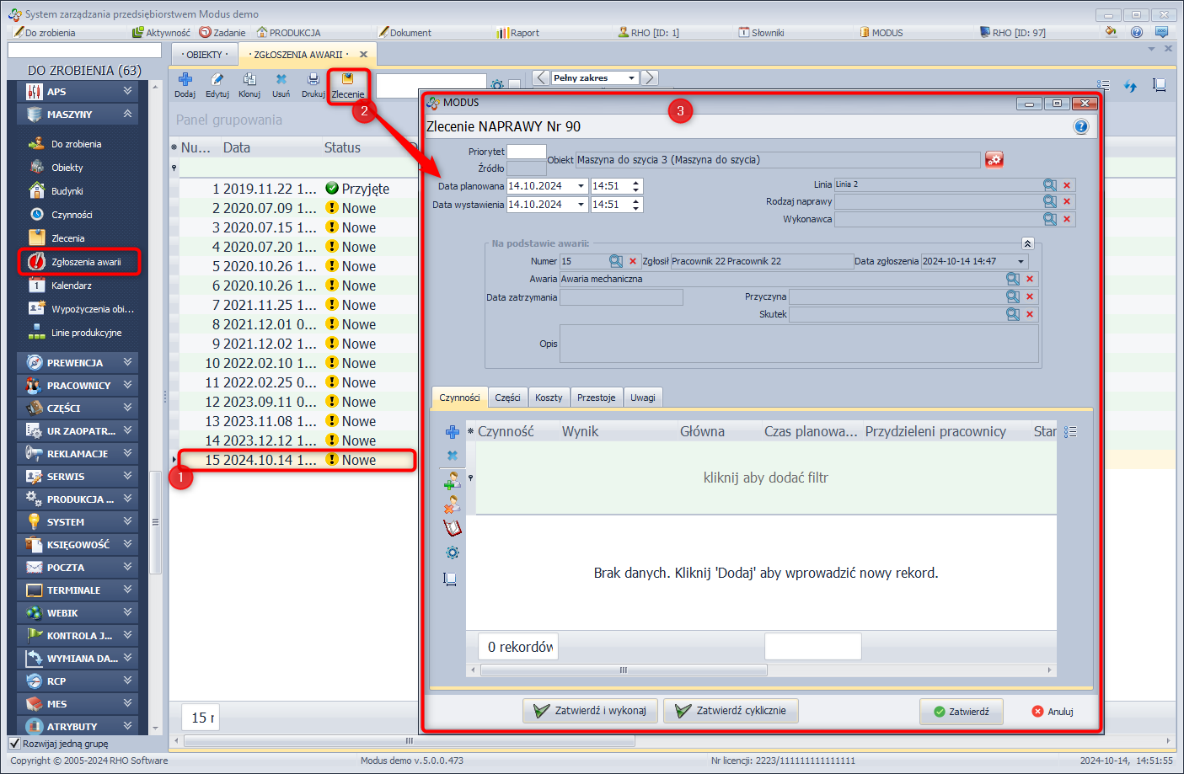1184x774 pixels.
Task: Click the Klonuj toolbar icon
Action: [249, 80]
